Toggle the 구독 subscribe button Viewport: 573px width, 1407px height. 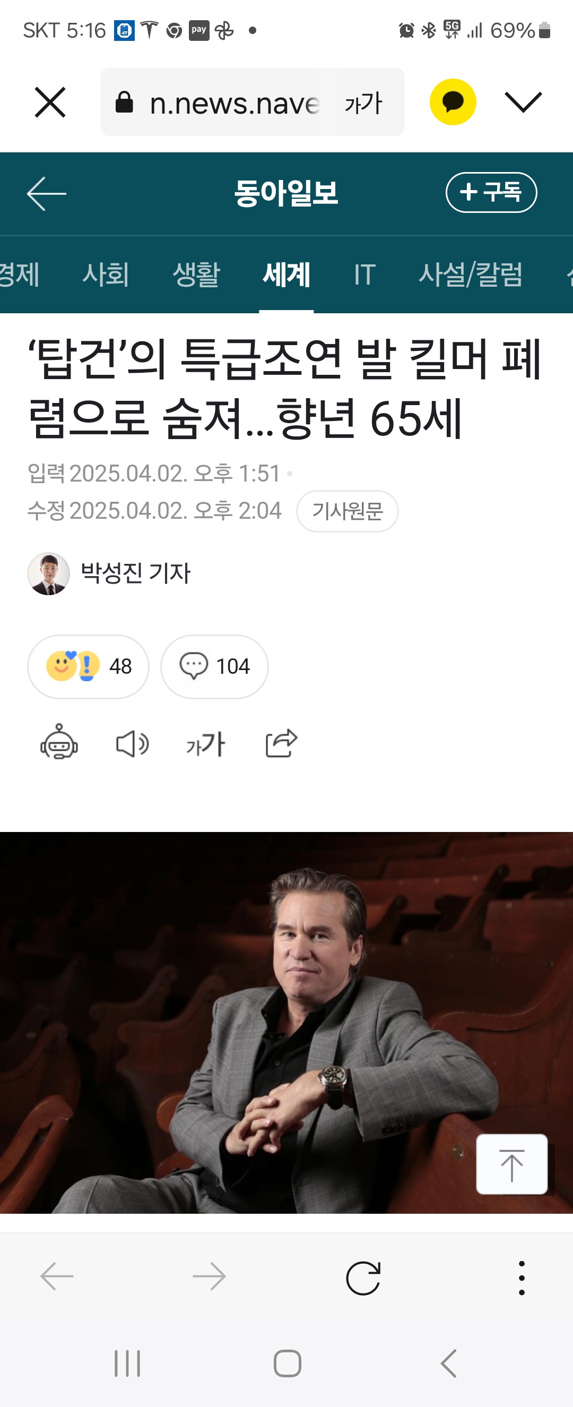pos(491,192)
